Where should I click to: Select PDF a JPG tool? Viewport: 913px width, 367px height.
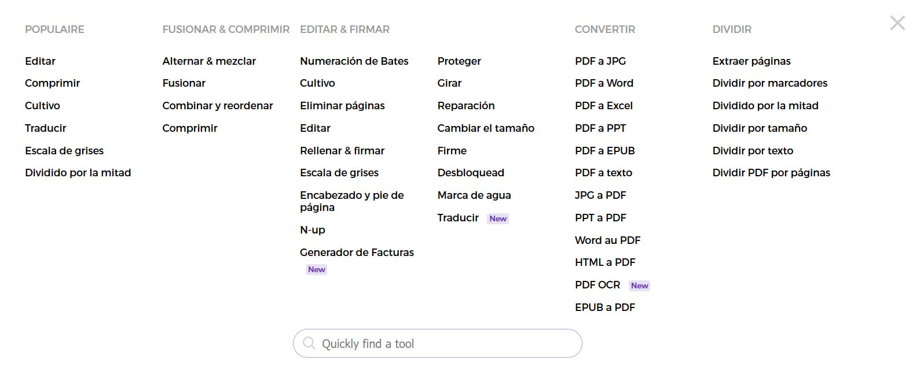click(x=600, y=61)
